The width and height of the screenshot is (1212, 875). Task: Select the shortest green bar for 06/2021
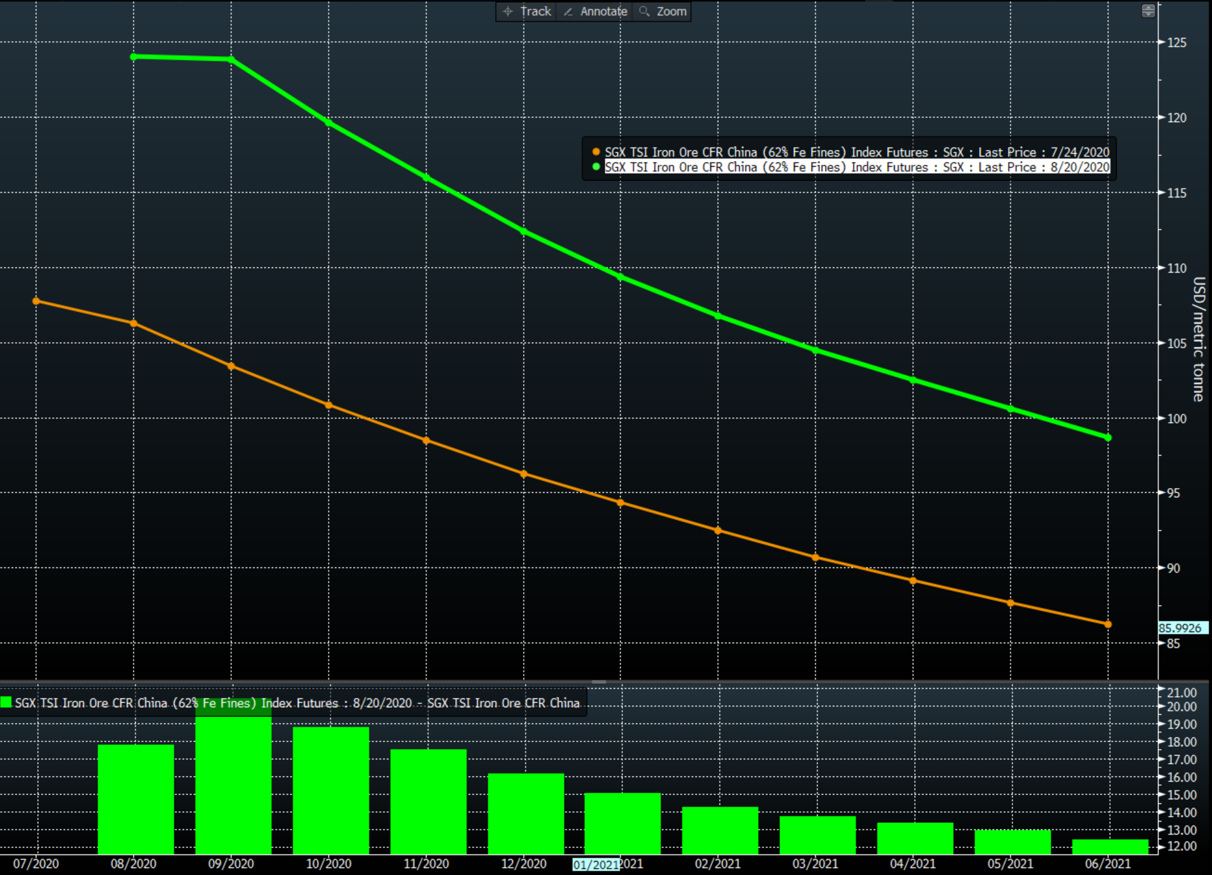click(1110, 847)
